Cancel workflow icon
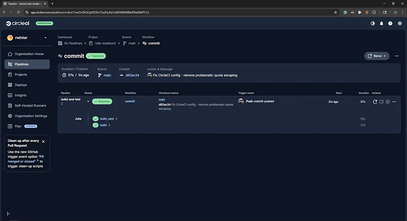 (388, 102)
